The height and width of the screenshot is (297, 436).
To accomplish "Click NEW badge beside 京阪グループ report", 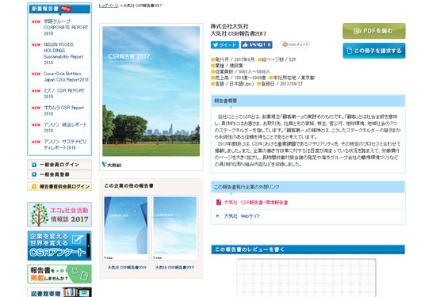I will pos(36,21).
